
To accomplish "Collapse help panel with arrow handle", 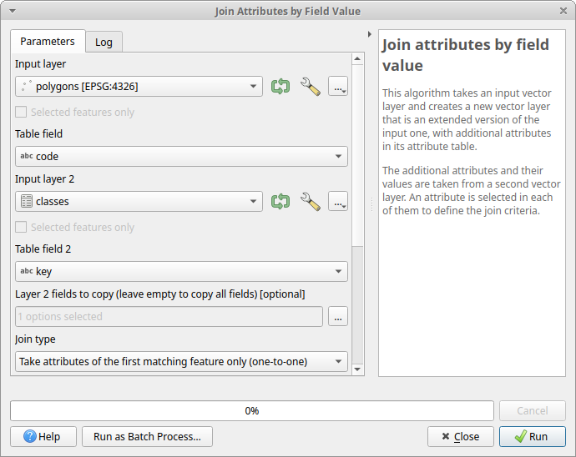I will click(x=370, y=34).
